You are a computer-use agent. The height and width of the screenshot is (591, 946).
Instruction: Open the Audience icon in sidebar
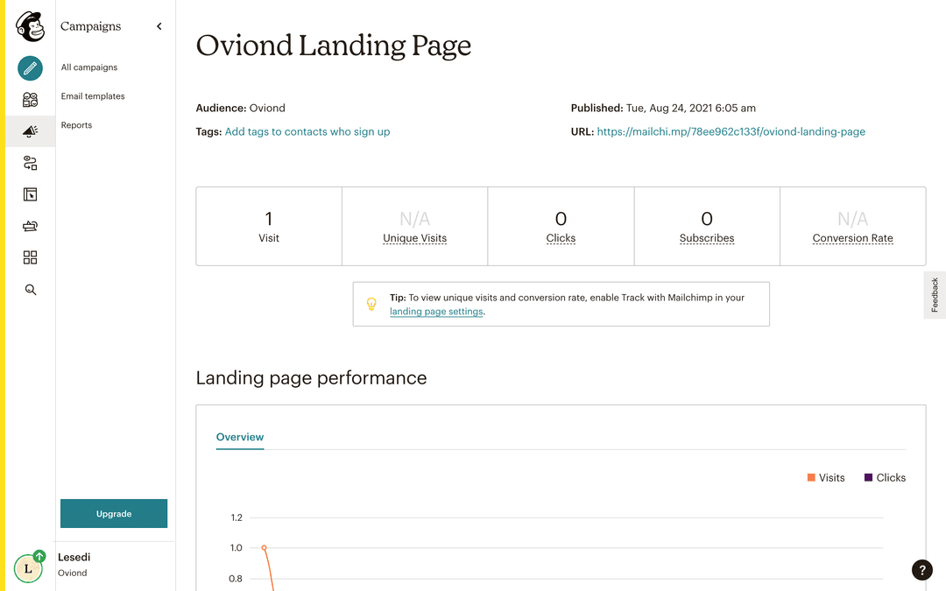coord(30,100)
